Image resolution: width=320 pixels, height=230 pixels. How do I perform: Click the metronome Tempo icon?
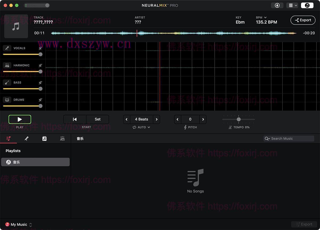point(230,127)
